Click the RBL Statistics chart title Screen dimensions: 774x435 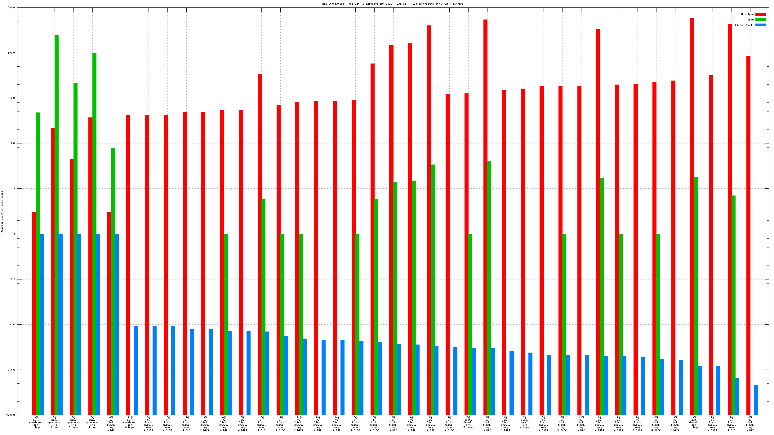click(x=393, y=4)
